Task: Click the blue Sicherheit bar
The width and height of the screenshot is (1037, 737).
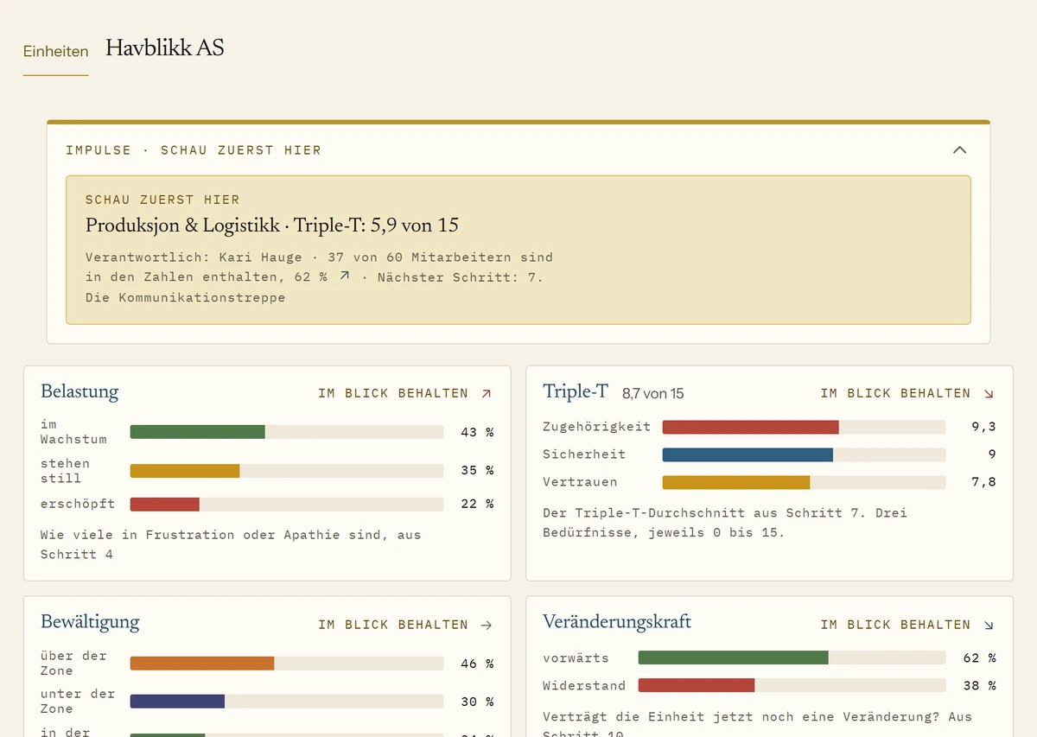Action: point(748,454)
